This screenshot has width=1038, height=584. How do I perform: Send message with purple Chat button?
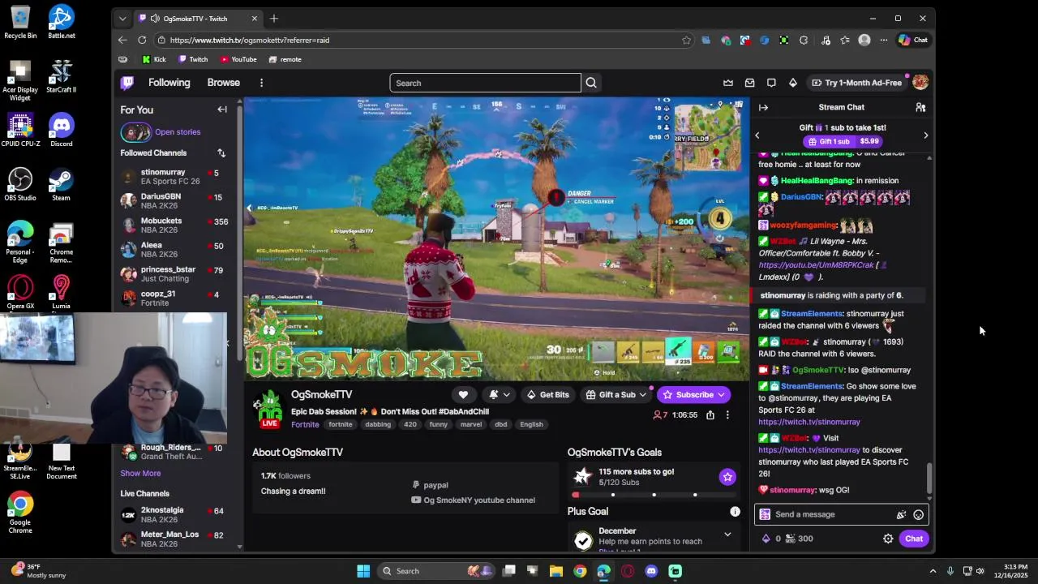914,539
